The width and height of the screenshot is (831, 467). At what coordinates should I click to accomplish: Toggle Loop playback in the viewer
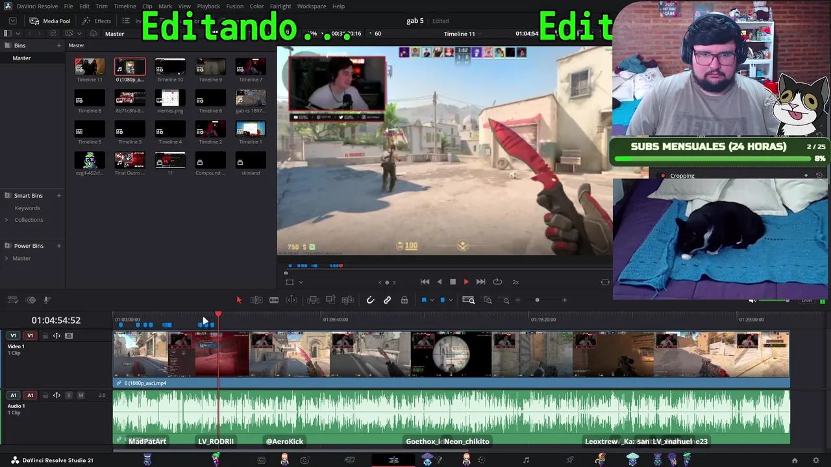497,281
